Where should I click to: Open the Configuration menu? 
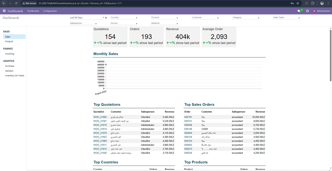click(50, 11)
